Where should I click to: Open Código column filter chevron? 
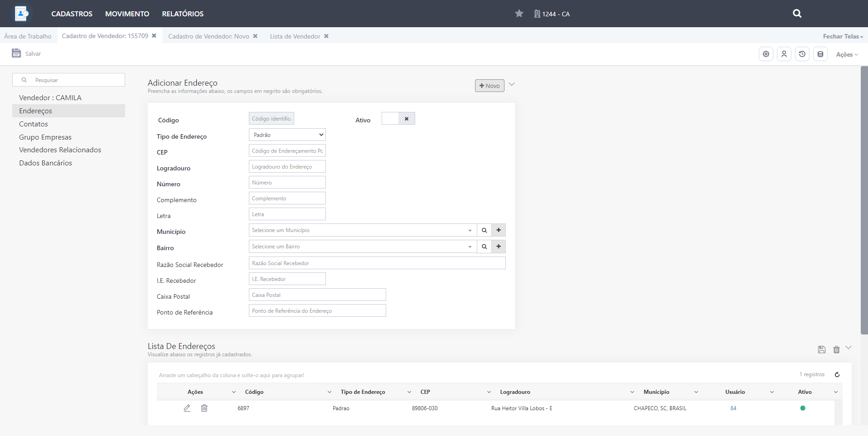pyautogui.click(x=330, y=392)
